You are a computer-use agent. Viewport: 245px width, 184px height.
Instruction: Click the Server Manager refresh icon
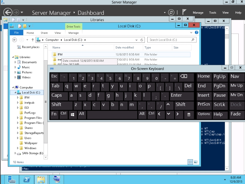coord(171,13)
